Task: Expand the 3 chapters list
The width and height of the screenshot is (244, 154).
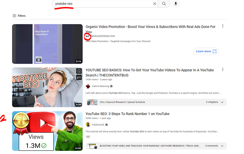Action: [222, 102]
